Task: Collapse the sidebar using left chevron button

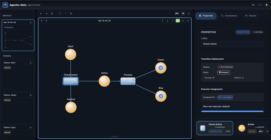Action: point(41,13)
